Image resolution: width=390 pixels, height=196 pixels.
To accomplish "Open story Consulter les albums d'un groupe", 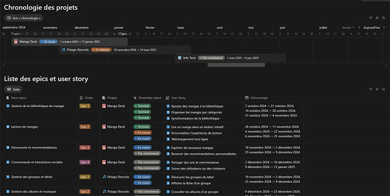I will 195,192.
